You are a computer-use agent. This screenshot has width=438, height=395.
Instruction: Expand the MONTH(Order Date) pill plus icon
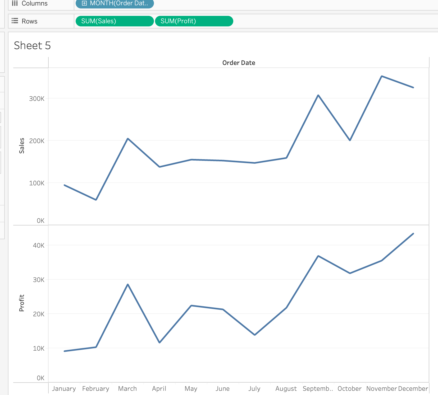84,3
